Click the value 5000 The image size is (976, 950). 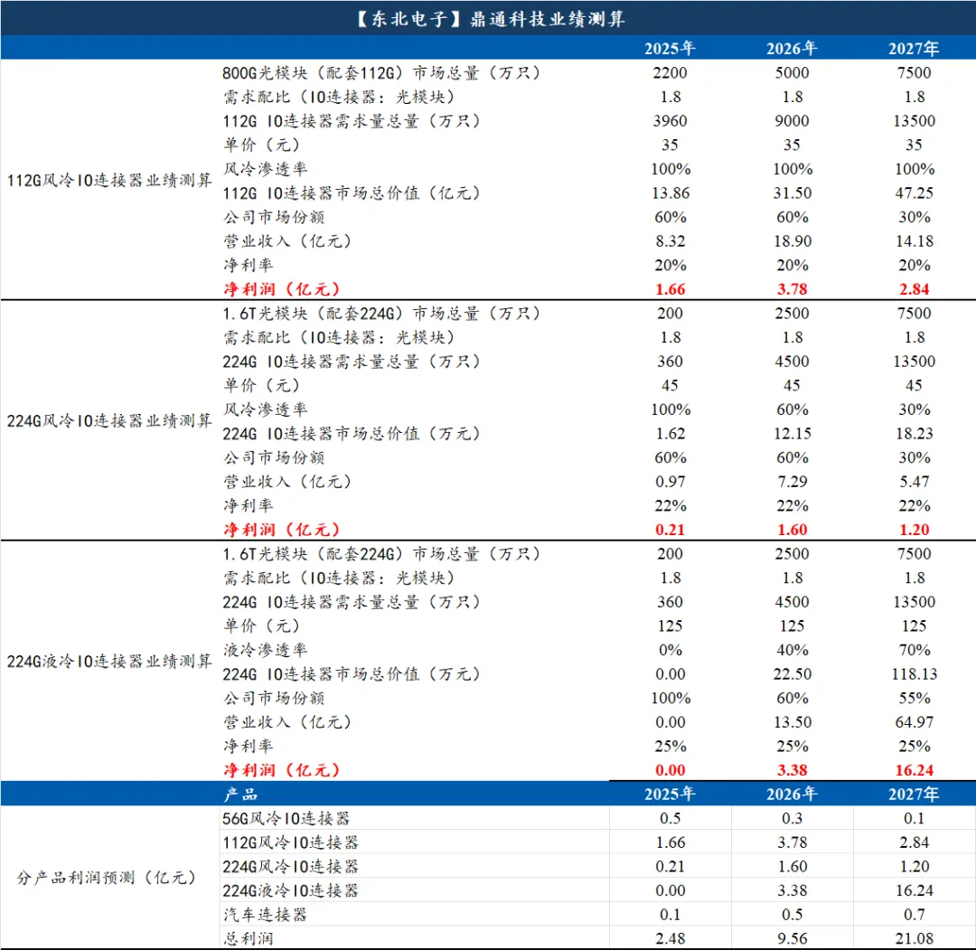tap(792, 73)
